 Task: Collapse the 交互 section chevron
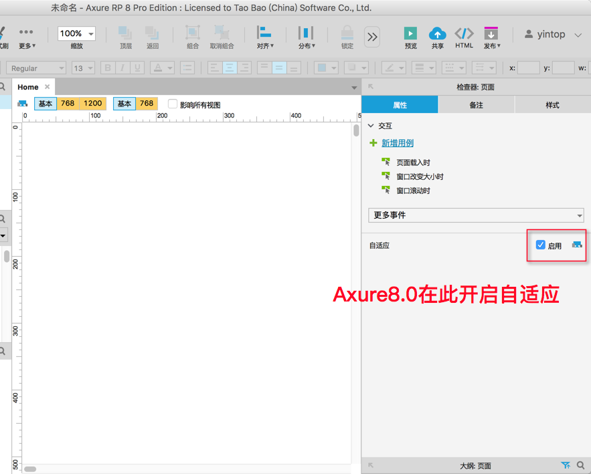click(x=371, y=126)
